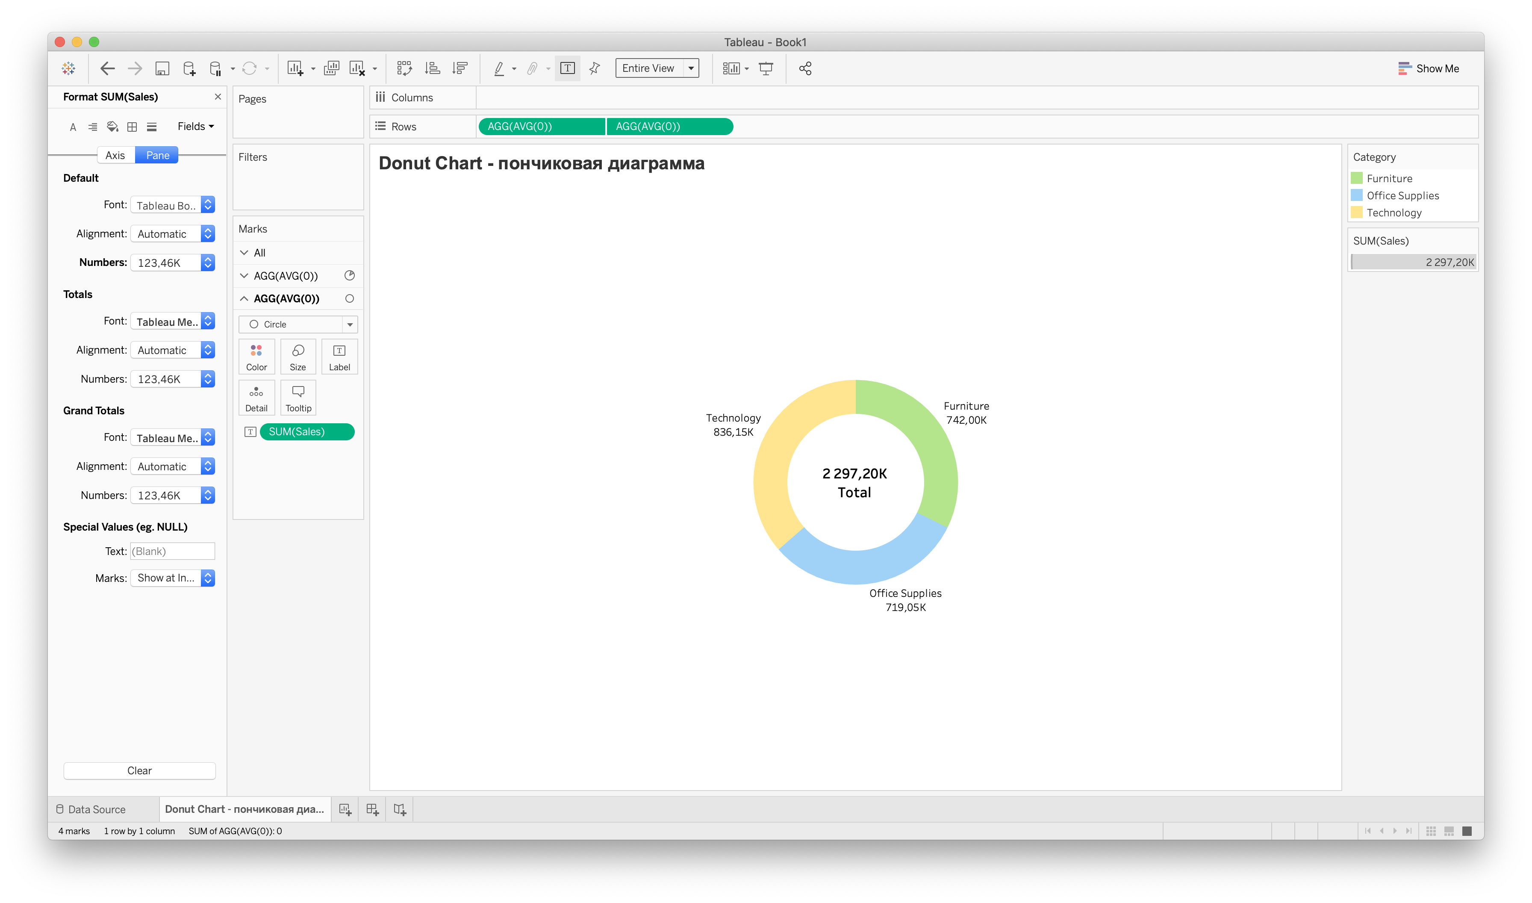Select the Format Alignment icon
1532x903 pixels.
pos(92,127)
